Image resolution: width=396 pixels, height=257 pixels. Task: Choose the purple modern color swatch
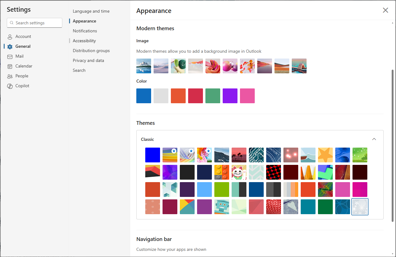tap(230, 96)
